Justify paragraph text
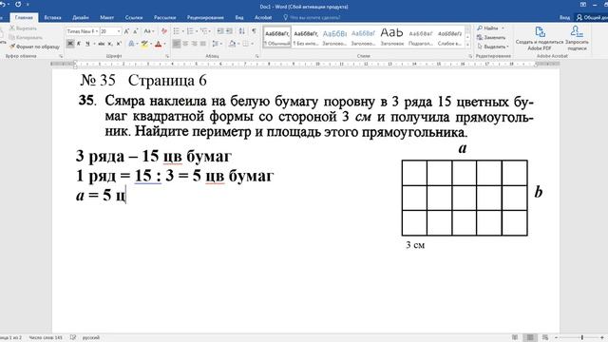This screenshot has width=608, height=342. click(x=202, y=44)
